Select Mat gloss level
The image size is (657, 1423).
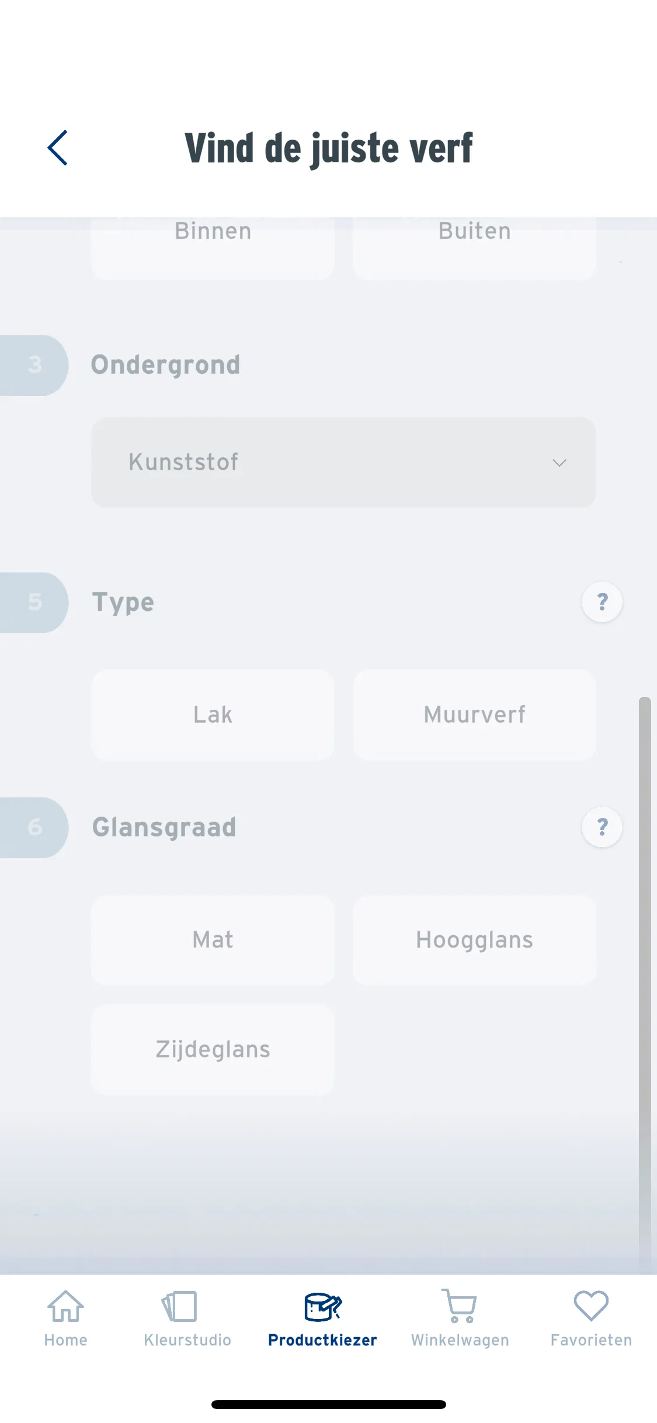coord(213,940)
